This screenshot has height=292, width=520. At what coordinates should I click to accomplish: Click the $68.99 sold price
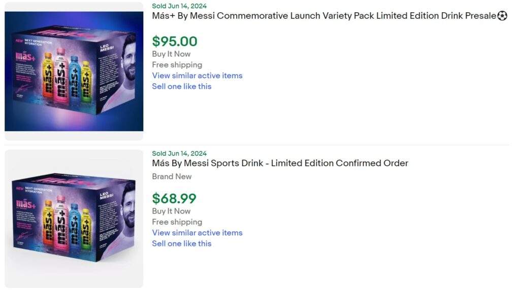pyautogui.click(x=174, y=198)
